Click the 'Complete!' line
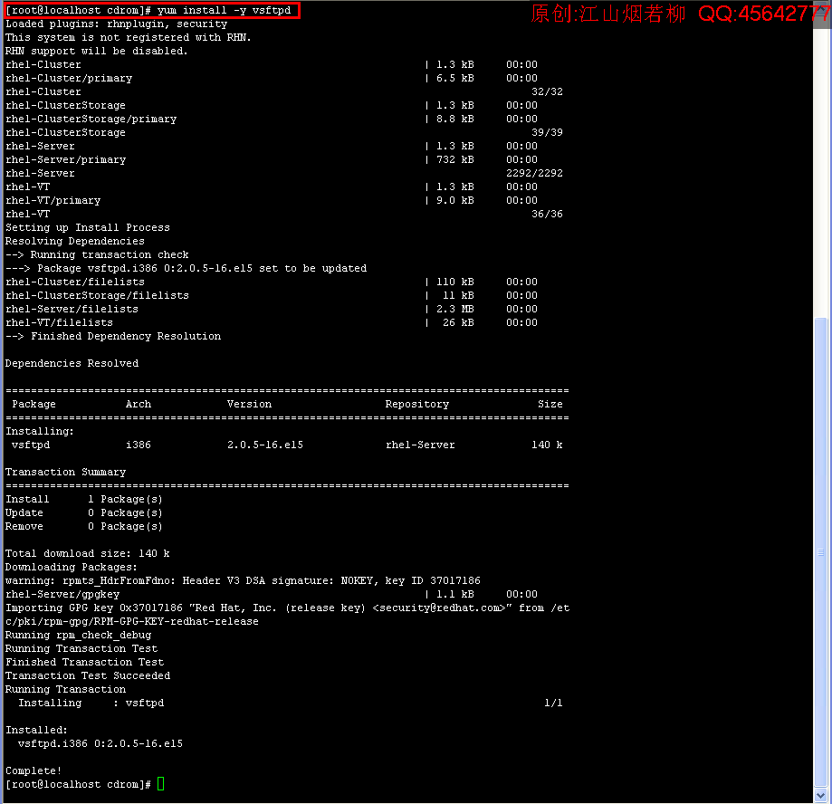 33,771
